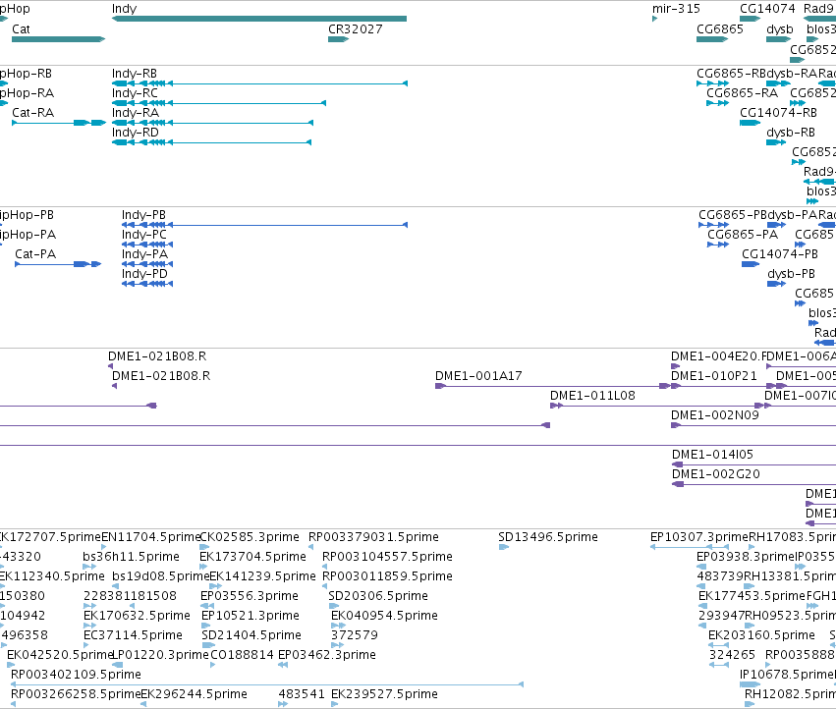Image resolution: width=836 pixels, height=709 pixels.
Task: Select the CG6865-PA protein label
Action: 743,235
